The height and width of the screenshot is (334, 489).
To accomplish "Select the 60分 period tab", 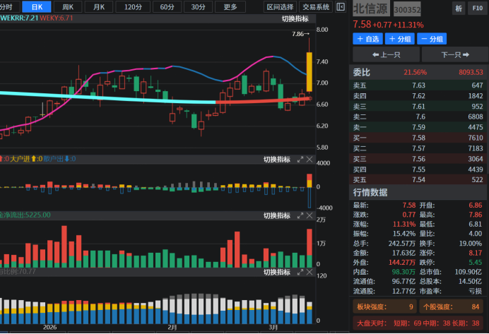I will [x=167, y=6].
